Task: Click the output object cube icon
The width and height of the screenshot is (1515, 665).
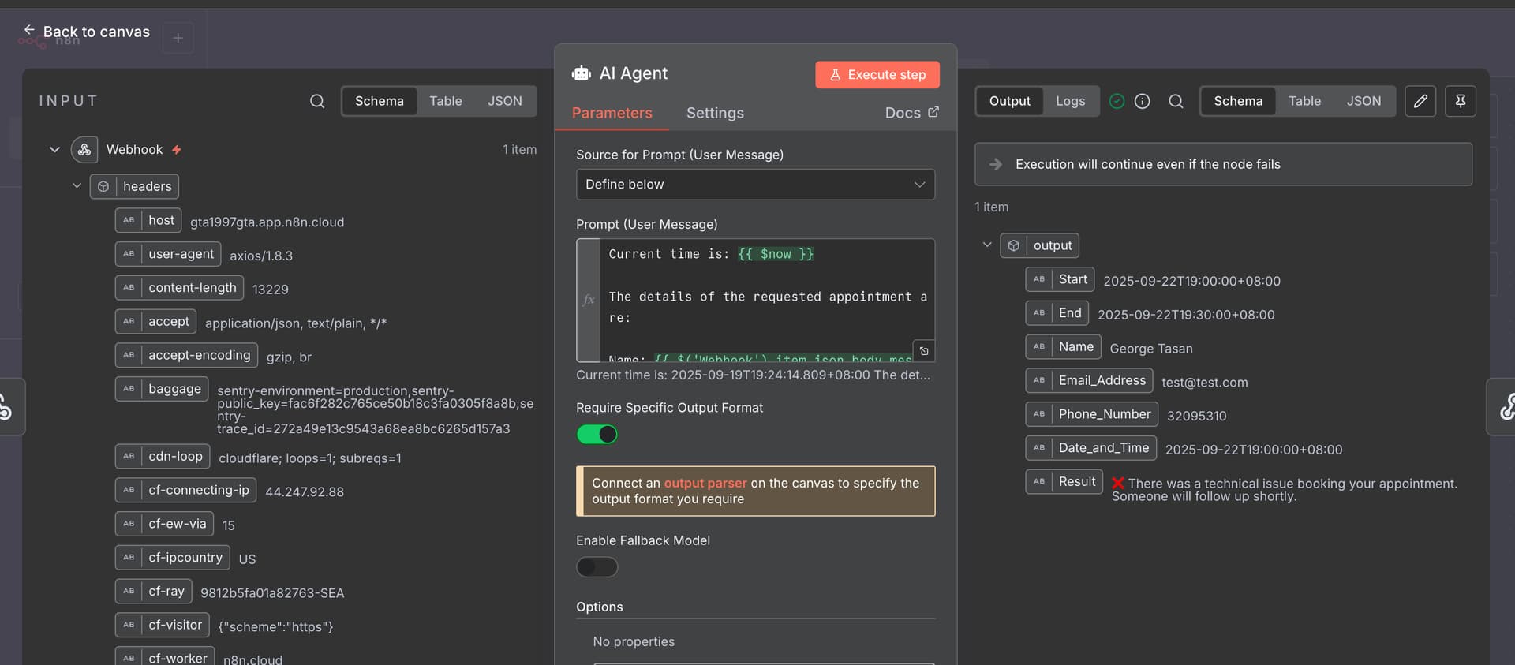Action: [1014, 245]
